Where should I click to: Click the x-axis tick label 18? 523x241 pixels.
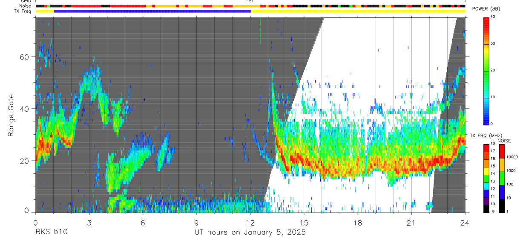[357, 223]
